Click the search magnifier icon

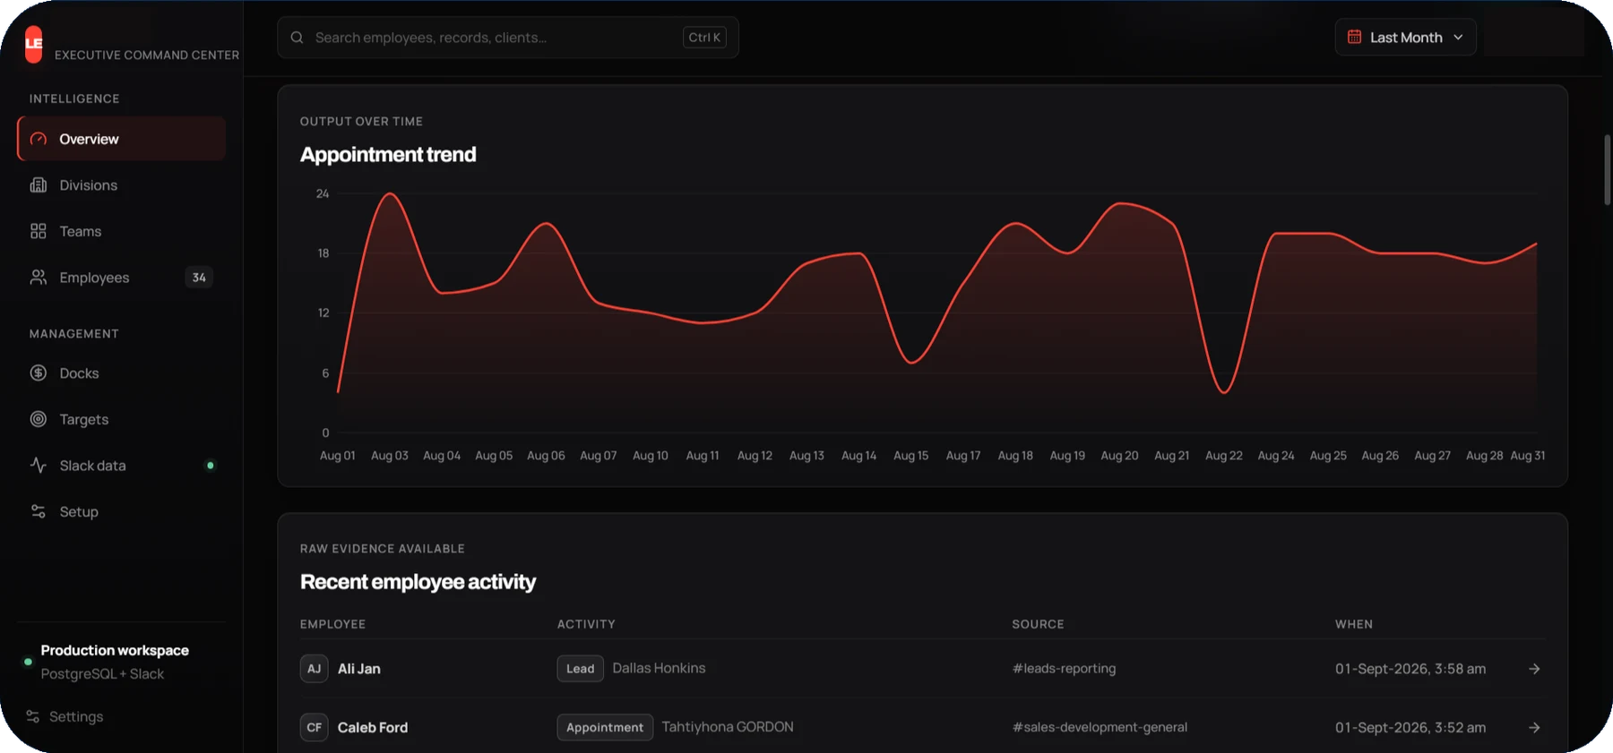click(x=297, y=38)
